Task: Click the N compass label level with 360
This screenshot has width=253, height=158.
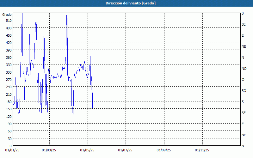Action: [243, 58]
